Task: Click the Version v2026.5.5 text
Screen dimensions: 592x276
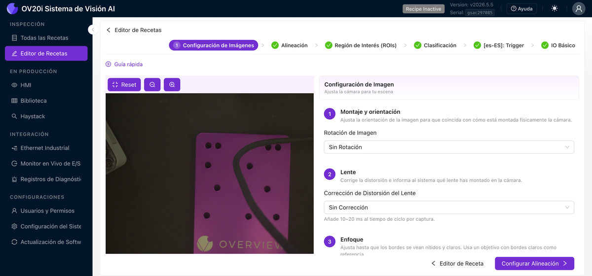Action: point(472,5)
